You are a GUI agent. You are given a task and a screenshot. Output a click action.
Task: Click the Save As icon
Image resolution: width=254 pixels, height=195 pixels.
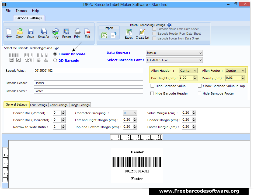44,31
